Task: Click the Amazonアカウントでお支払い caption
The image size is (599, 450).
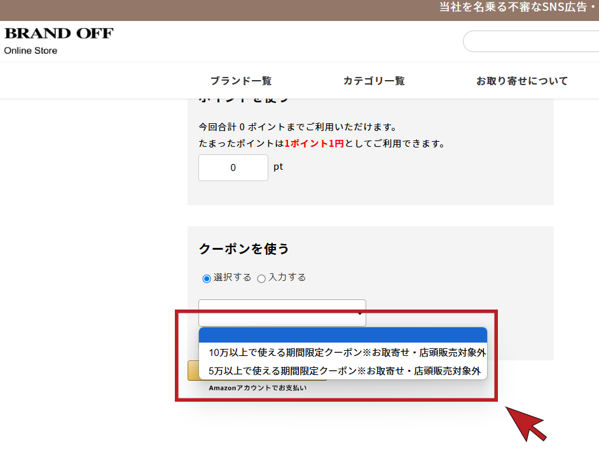Action: [x=258, y=388]
